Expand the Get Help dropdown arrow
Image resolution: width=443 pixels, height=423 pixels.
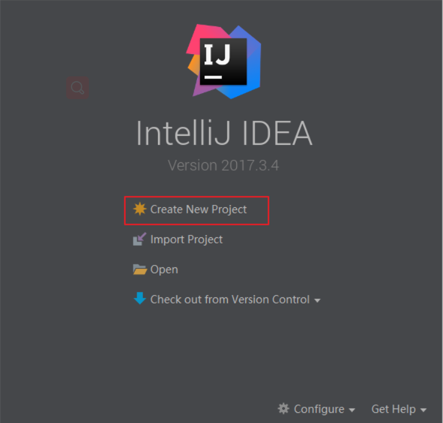[423, 410]
